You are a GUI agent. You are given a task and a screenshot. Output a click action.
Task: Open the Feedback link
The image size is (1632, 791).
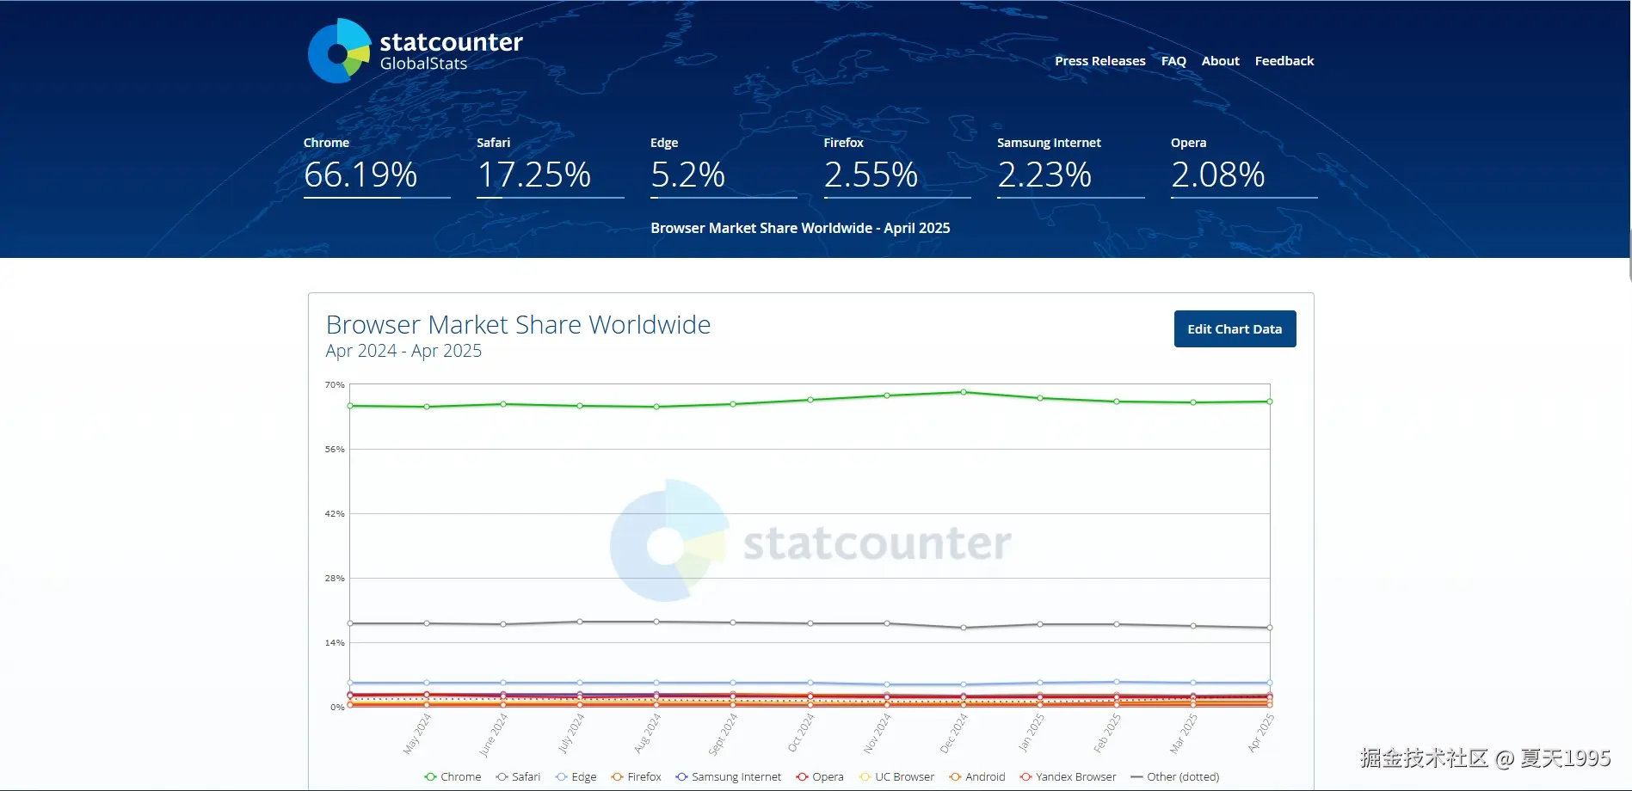pos(1284,61)
